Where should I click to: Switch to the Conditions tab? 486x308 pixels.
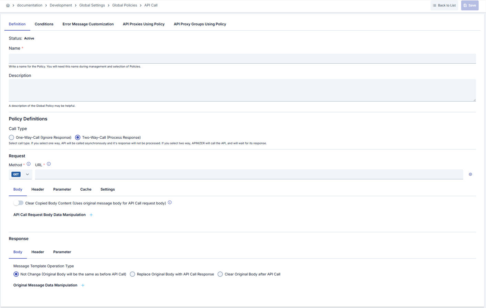[x=44, y=24]
